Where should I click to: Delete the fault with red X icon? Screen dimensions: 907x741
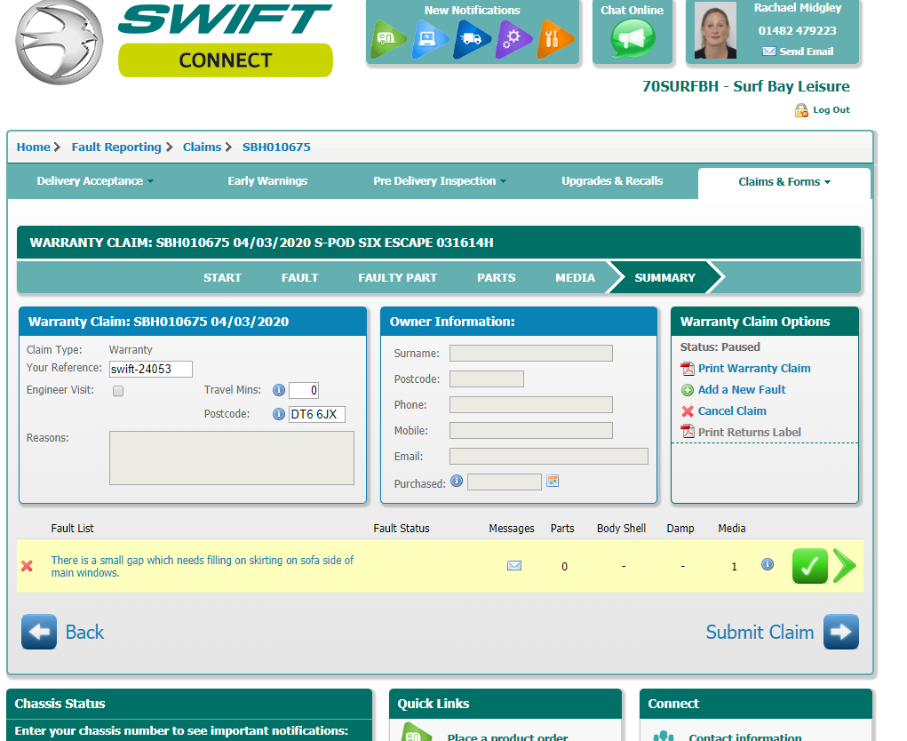point(27,566)
